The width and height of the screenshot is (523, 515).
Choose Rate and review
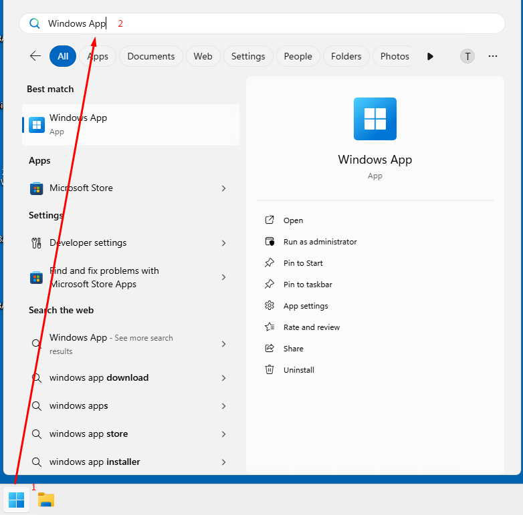point(312,327)
